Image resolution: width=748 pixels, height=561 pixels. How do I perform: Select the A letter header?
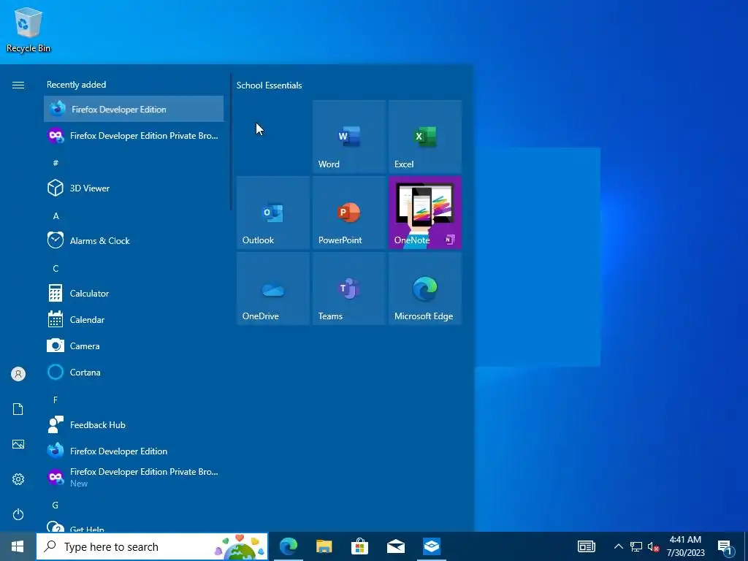[x=56, y=215]
